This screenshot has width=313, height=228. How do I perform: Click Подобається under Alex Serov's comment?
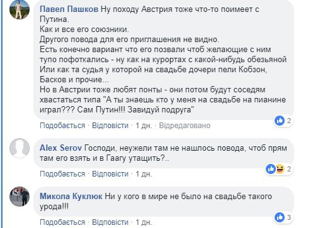pos(62,174)
